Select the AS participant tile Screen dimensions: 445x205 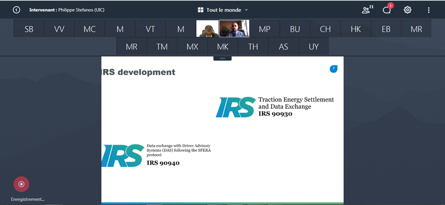283,46
